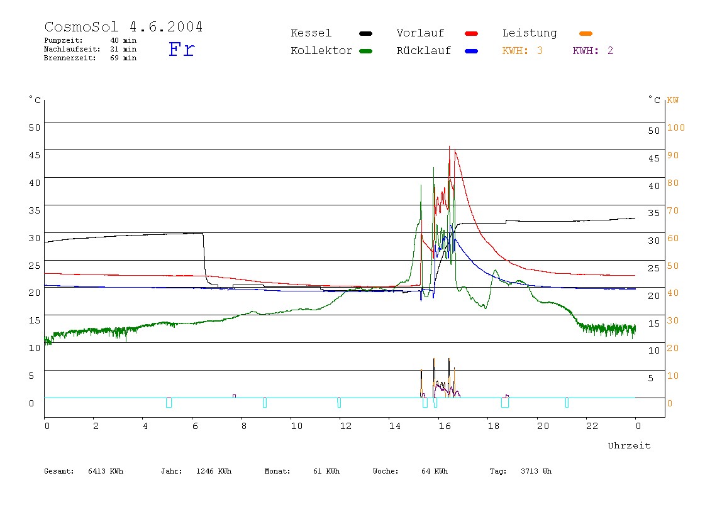Click the x-axis tick label '16'
This screenshot has height=510, width=722.
(x=445, y=426)
